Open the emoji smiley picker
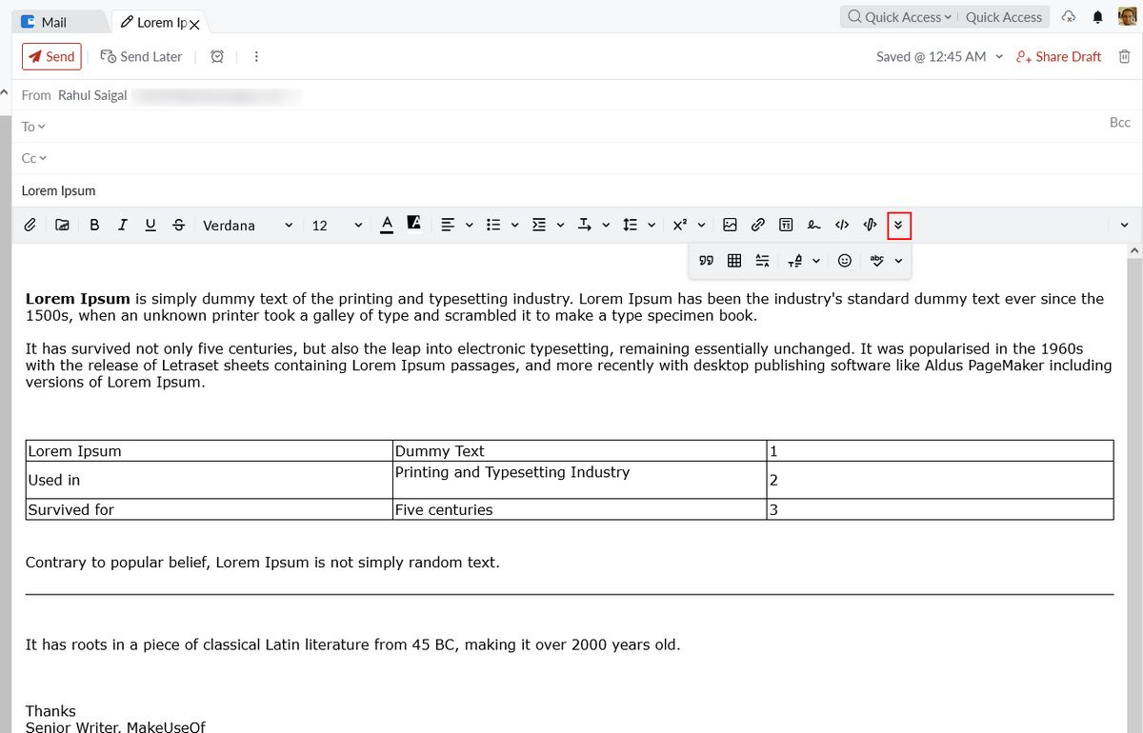Image resolution: width=1143 pixels, height=733 pixels. [844, 260]
